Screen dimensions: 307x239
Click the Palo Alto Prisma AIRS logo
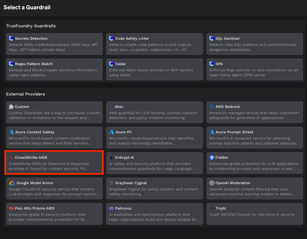[x=11, y=208]
